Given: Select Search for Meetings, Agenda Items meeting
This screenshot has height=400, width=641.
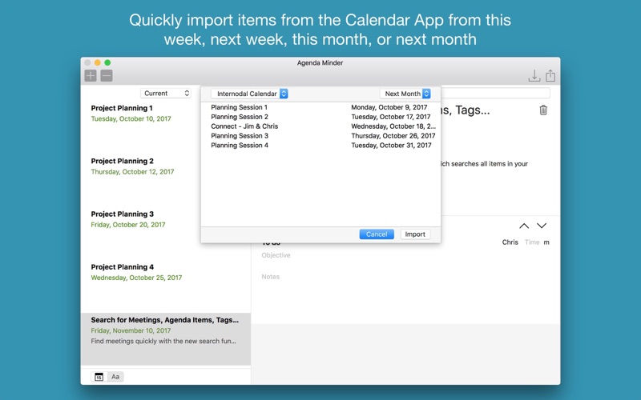Looking at the screenshot, I should tap(166, 338).
